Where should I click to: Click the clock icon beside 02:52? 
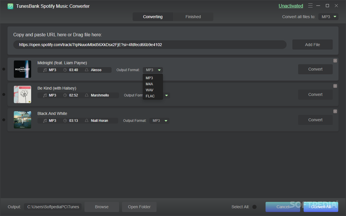tap(65, 95)
